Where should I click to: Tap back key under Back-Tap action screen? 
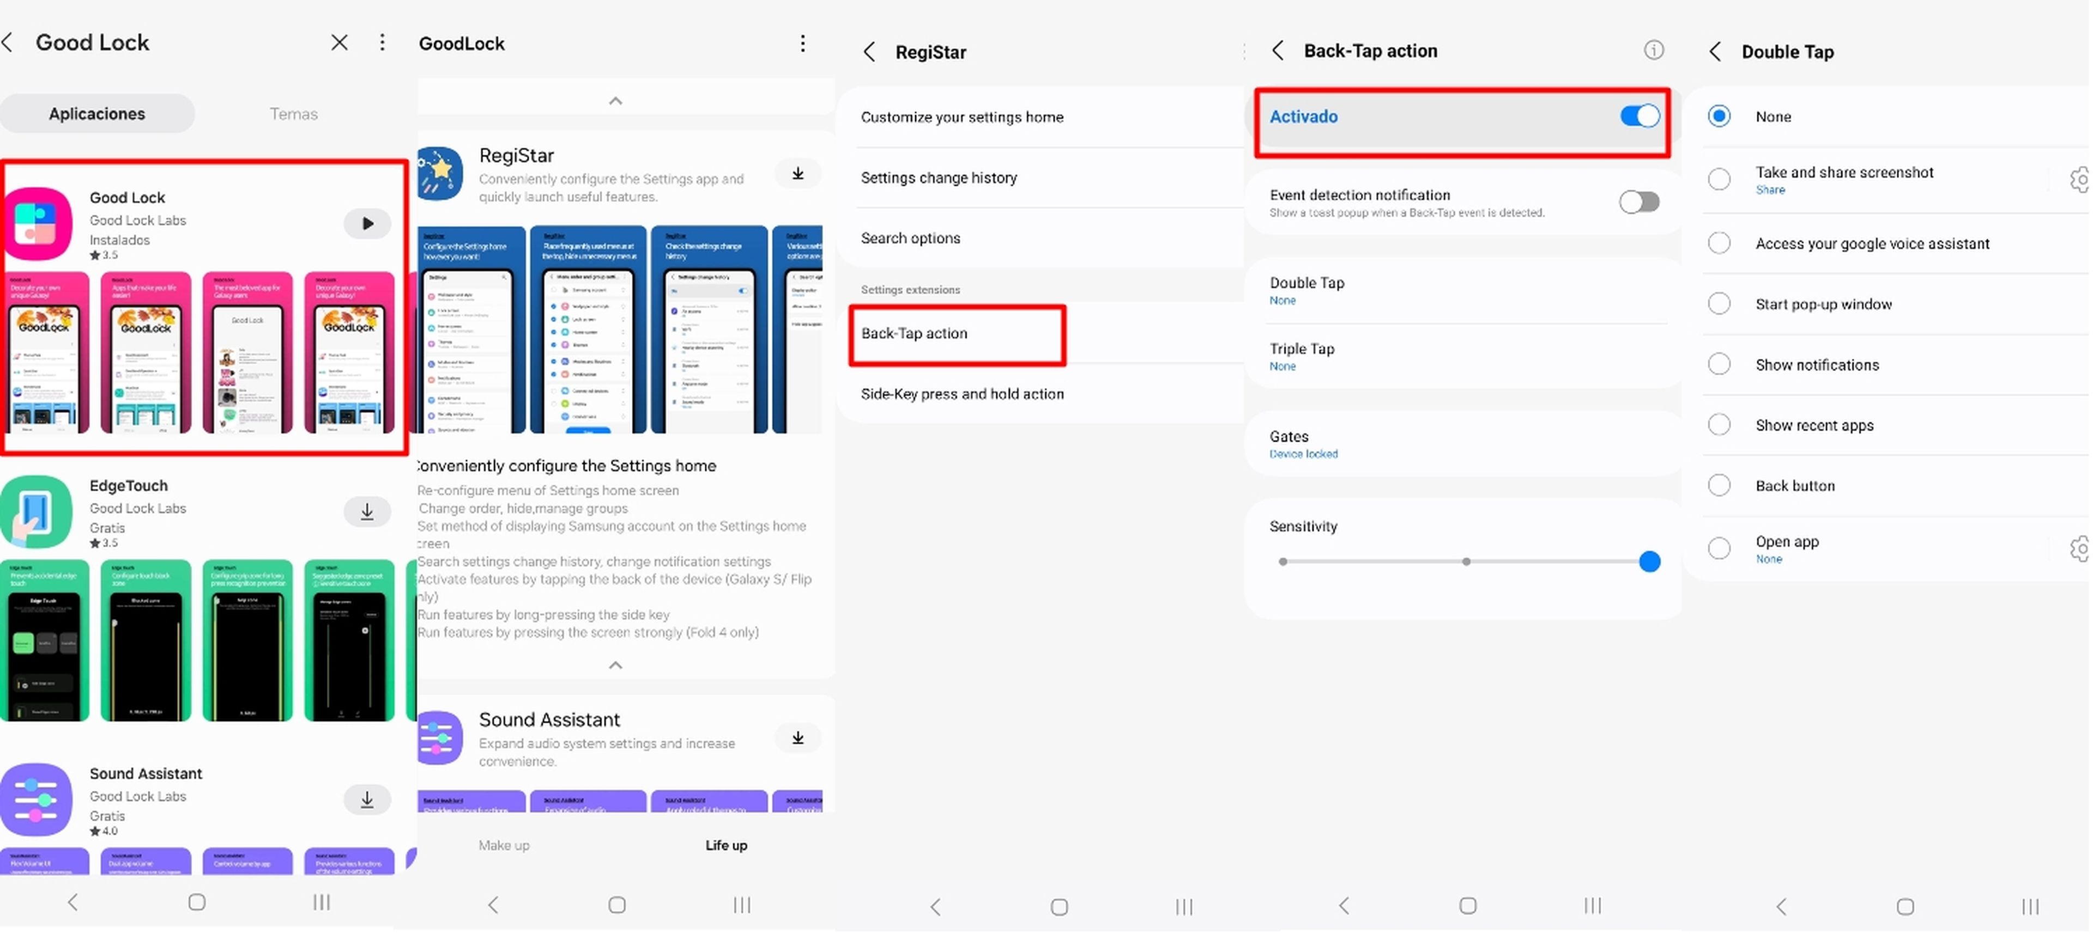(1344, 906)
